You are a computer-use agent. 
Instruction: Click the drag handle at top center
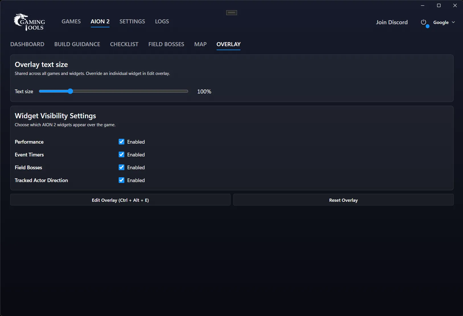(232, 13)
